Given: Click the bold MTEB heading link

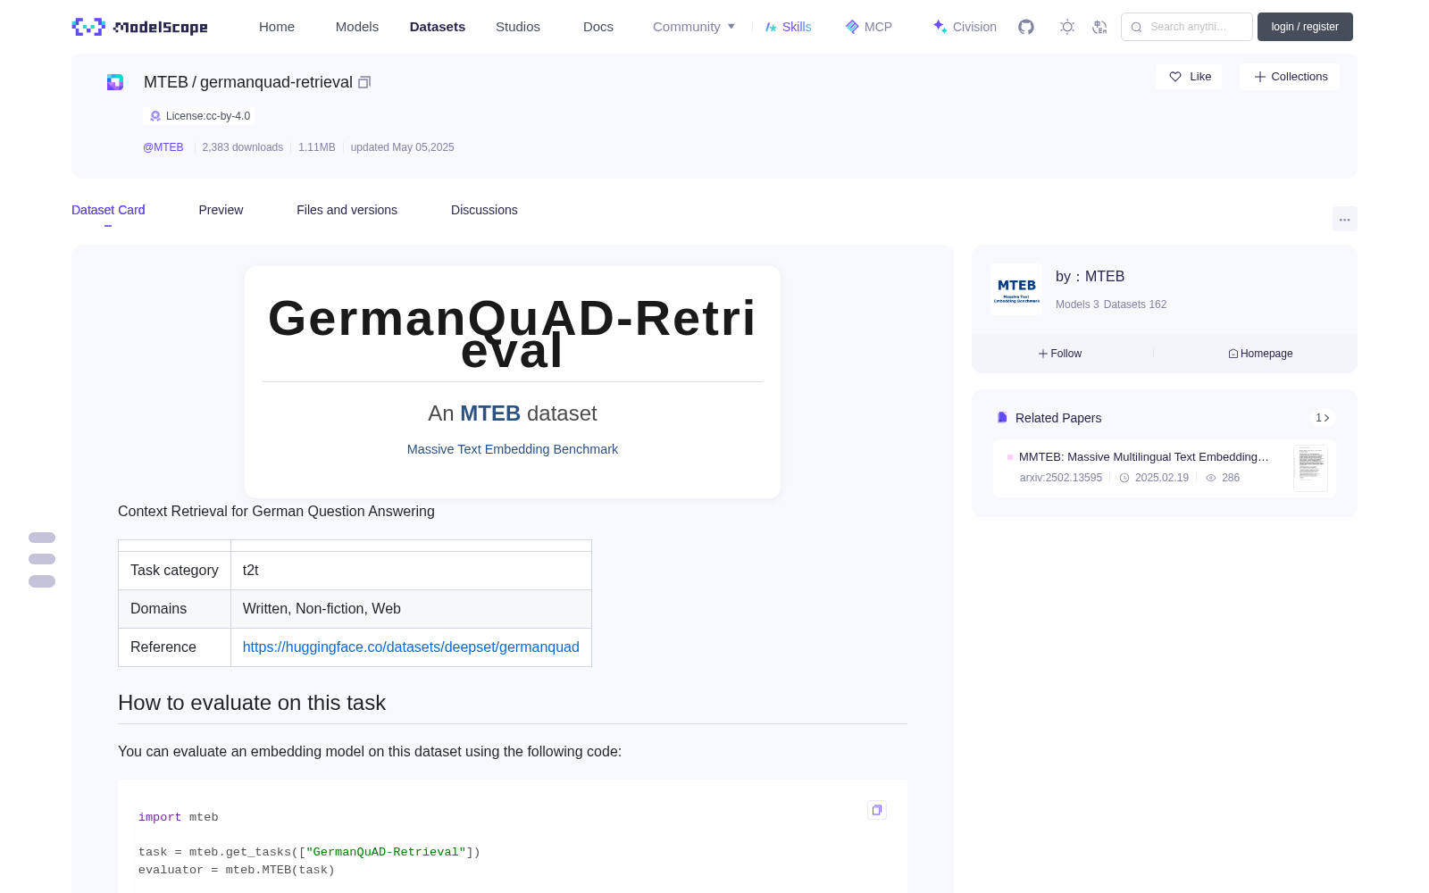Looking at the screenshot, I should (x=490, y=413).
